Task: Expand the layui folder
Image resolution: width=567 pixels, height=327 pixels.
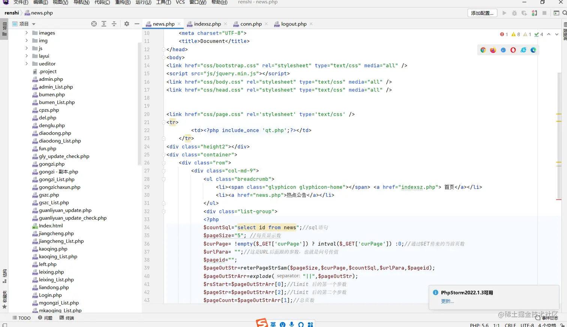Action: coord(26,56)
